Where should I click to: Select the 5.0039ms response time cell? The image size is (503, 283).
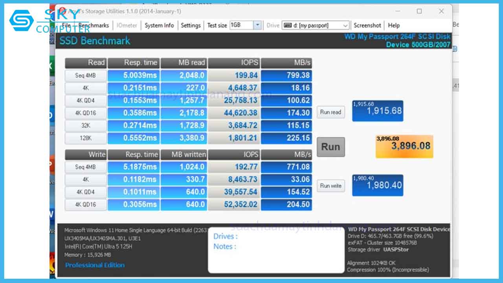click(133, 75)
